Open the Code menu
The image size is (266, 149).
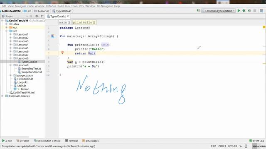(x=30, y=6)
